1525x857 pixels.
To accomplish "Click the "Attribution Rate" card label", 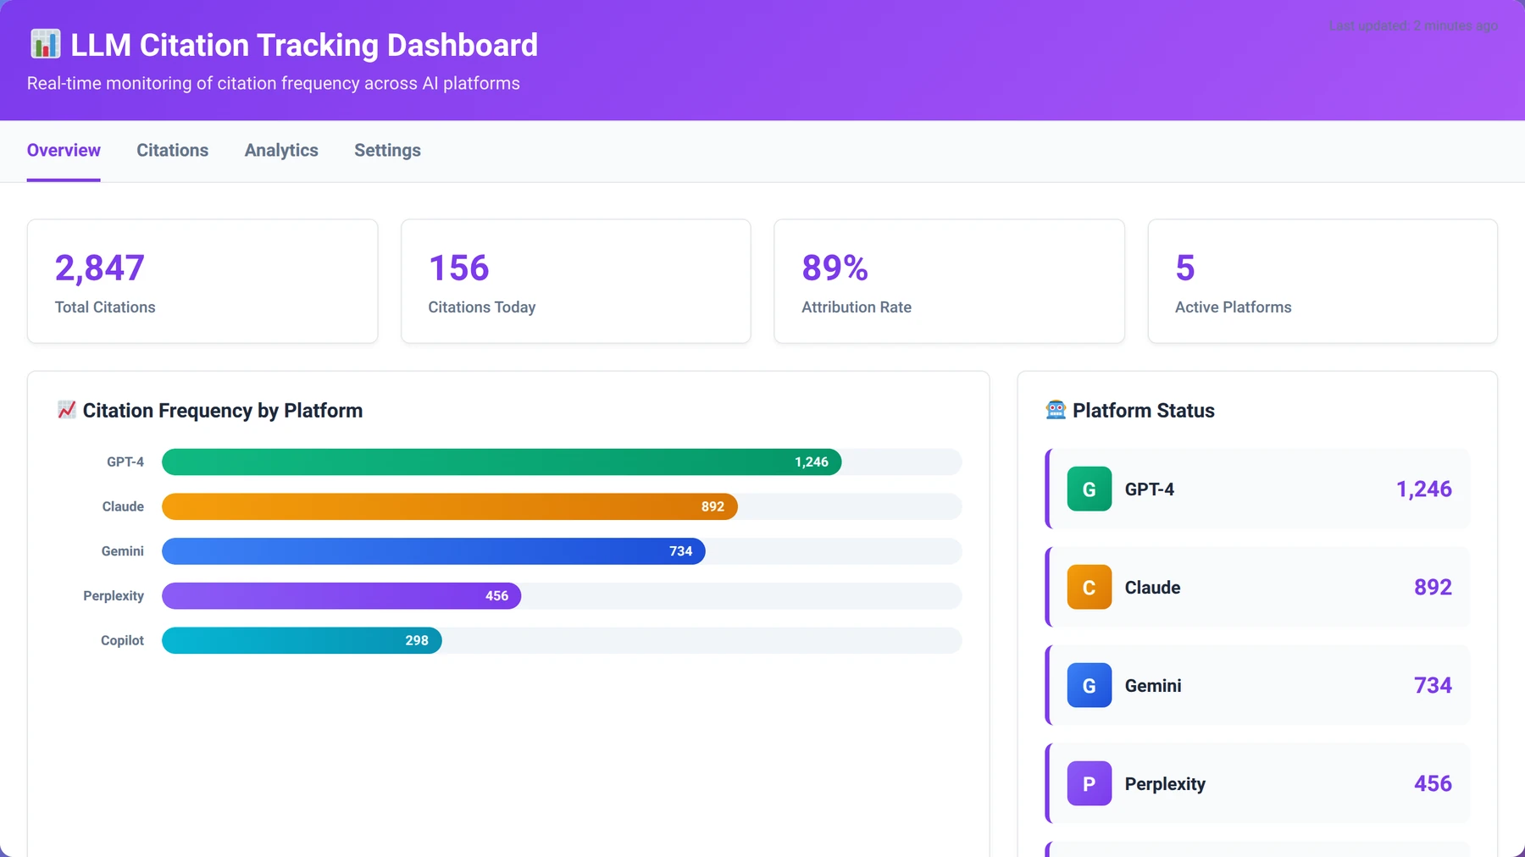I will [857, 307].
